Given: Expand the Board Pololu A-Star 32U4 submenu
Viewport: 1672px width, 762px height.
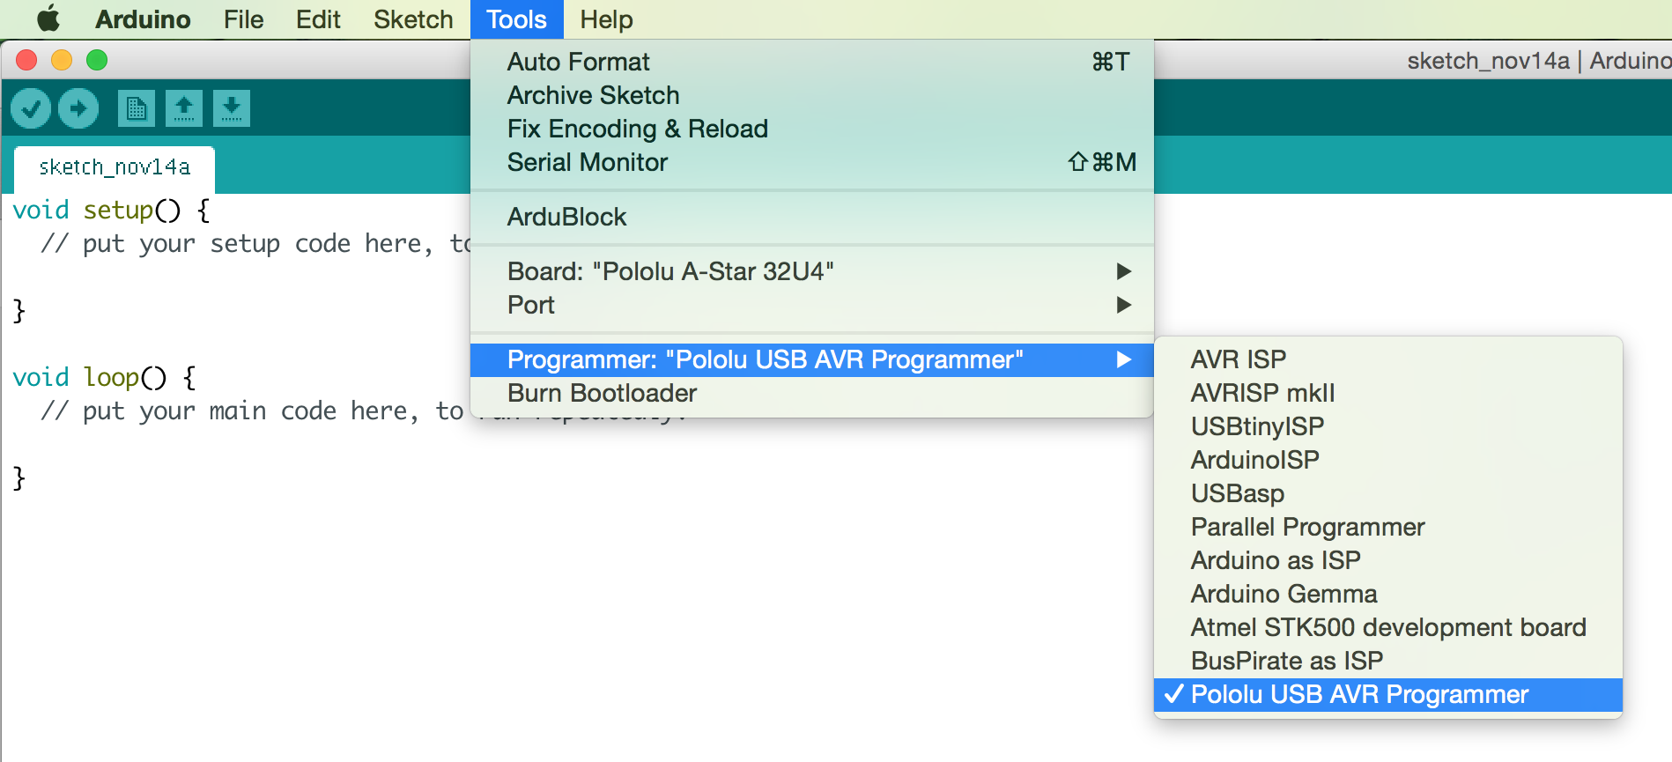Looking at the screenshot, I should (812, 271).
